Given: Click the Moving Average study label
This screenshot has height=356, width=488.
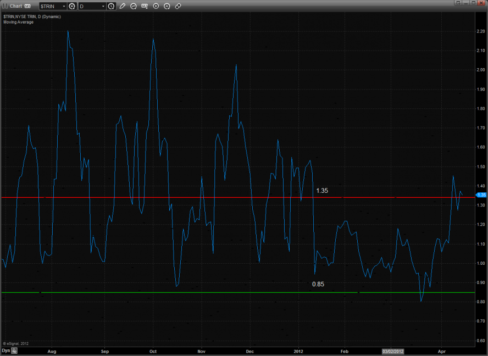Looking at the screenshot, I should (18, 22).
